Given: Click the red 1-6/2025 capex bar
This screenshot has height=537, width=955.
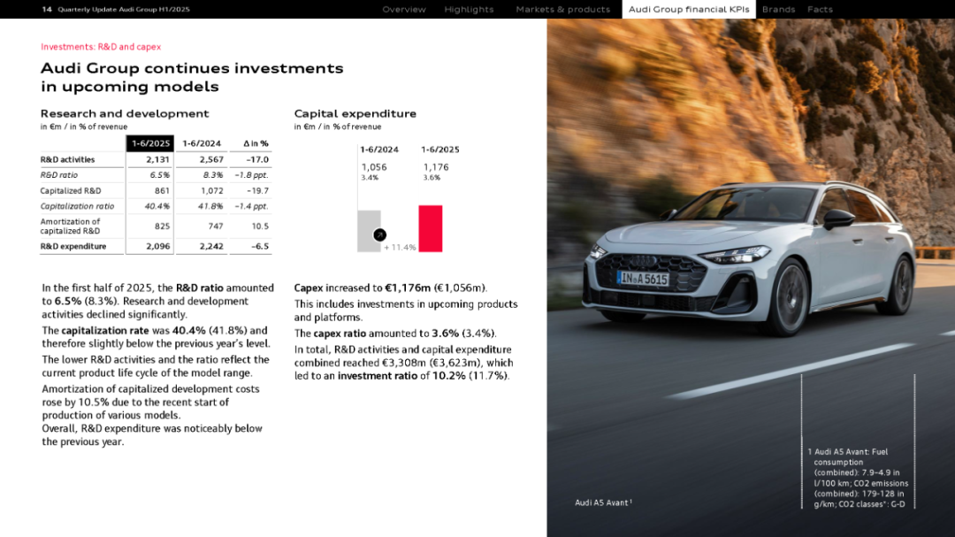Looking at the screenshot, I should click(430, 229).
